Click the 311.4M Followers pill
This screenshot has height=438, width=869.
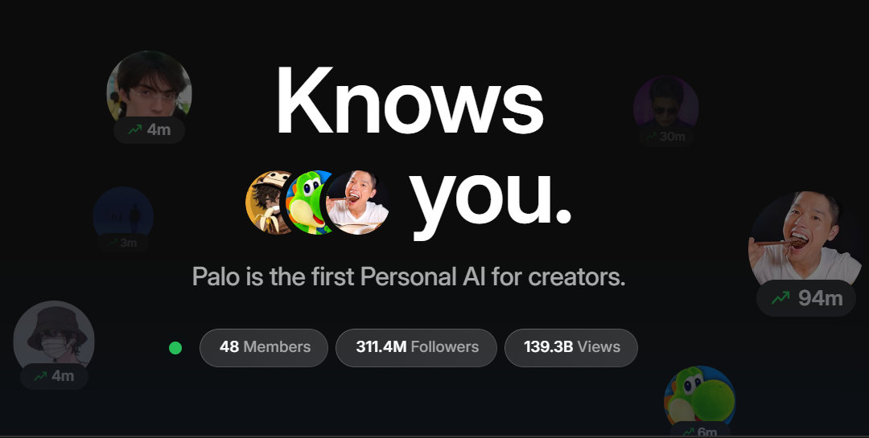tap(416, 348)
